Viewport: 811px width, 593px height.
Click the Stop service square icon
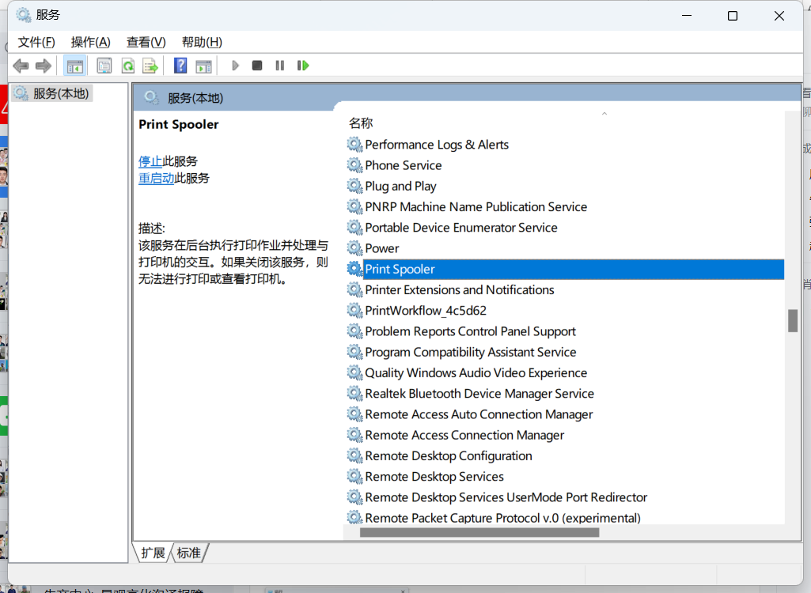click(257, 66)
